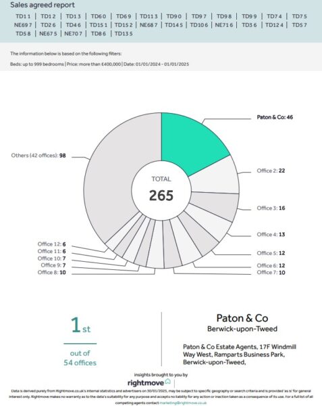322x406 pixels.
Task: Click the 'Office 11: 6' label
Action: (52, 251)
